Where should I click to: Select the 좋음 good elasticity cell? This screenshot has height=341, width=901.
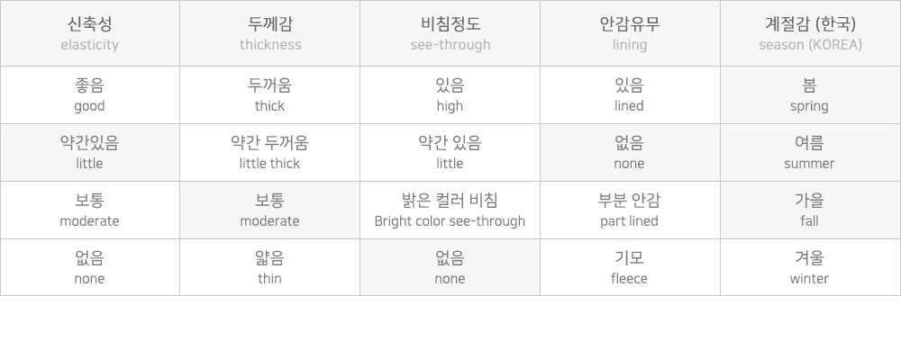(89, 94)
